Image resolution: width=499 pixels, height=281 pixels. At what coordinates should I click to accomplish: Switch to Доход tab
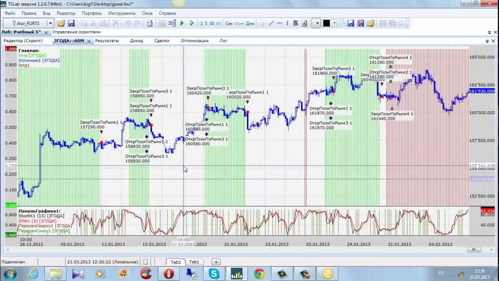coord(136,41)
